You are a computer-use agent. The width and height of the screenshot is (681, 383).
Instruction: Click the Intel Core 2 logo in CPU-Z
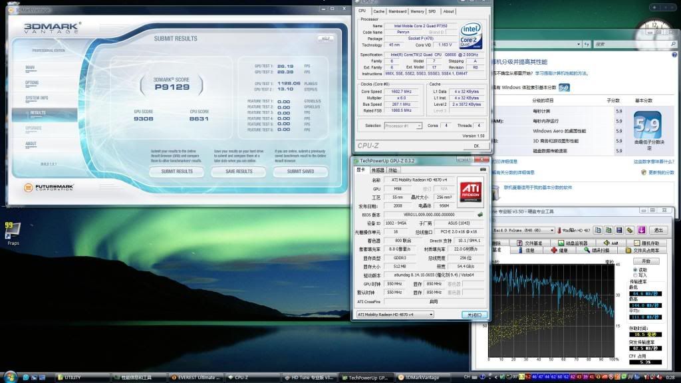(471, 36)
